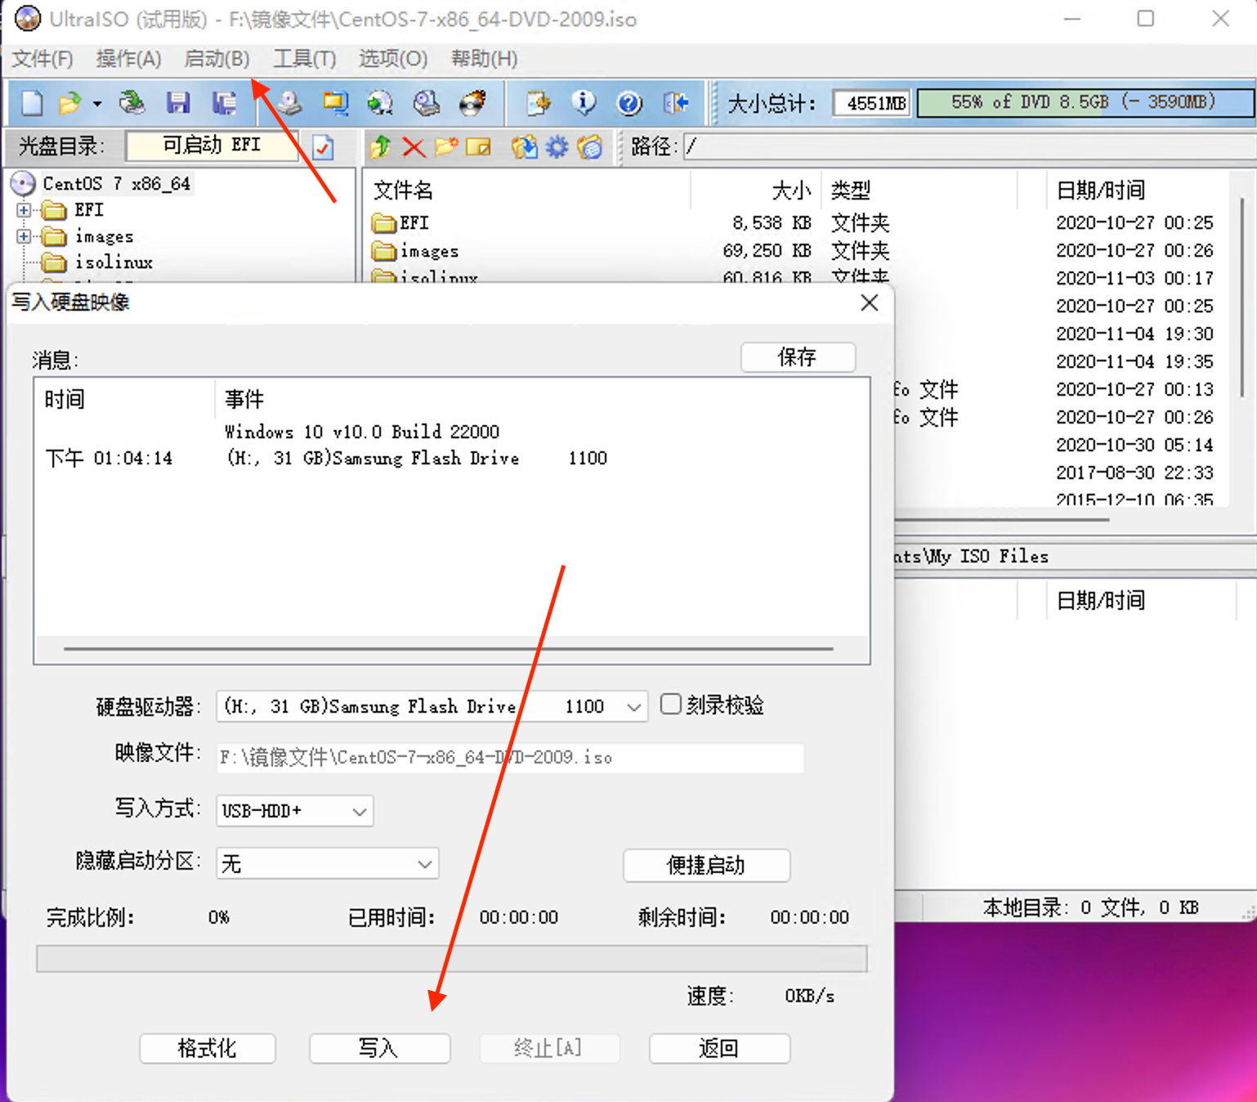1257x1102 pixels.
Task: Click the Mount to virtual drive icon
Action: click(427, 103)
